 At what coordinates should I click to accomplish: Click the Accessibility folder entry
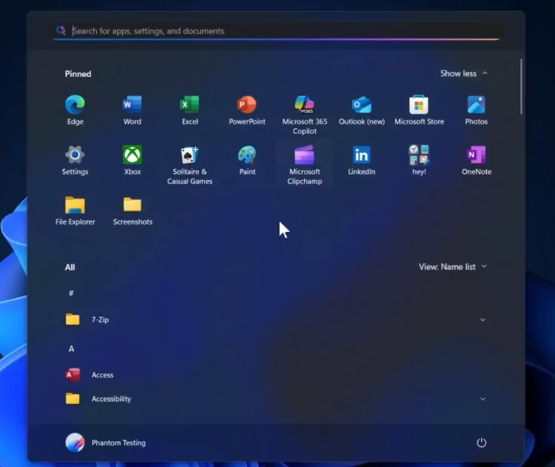(276, 399)
